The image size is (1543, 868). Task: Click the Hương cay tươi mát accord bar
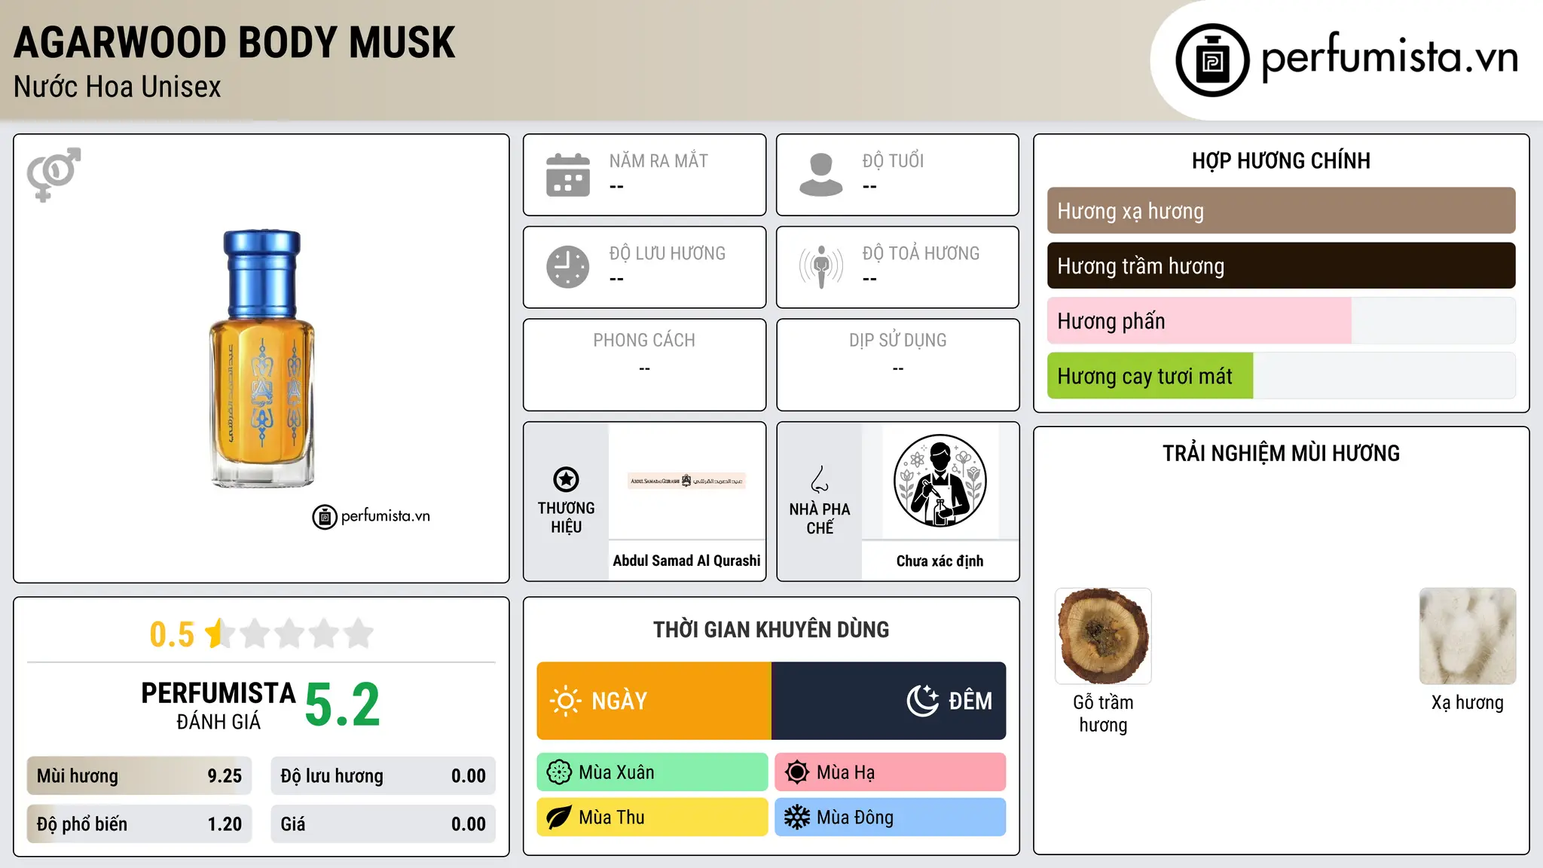pyautogui.click(x=1282, y=376)
